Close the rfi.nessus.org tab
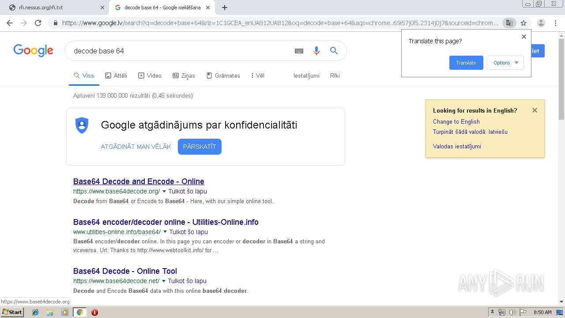Screen dimensions: 565x318 [102, 8]
